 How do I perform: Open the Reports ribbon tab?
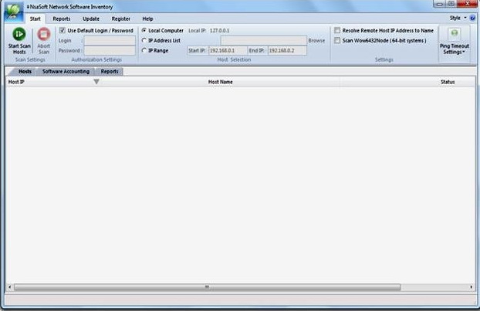coord(62,19)
